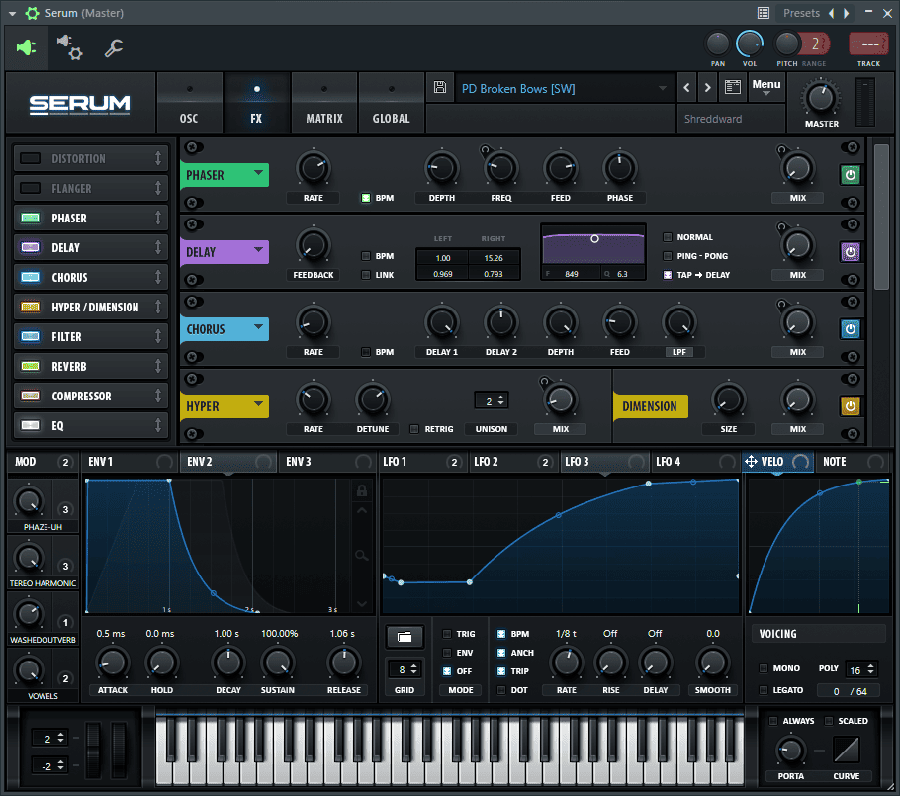Open the wrapper title dropdown arrow

pos(12,13)
